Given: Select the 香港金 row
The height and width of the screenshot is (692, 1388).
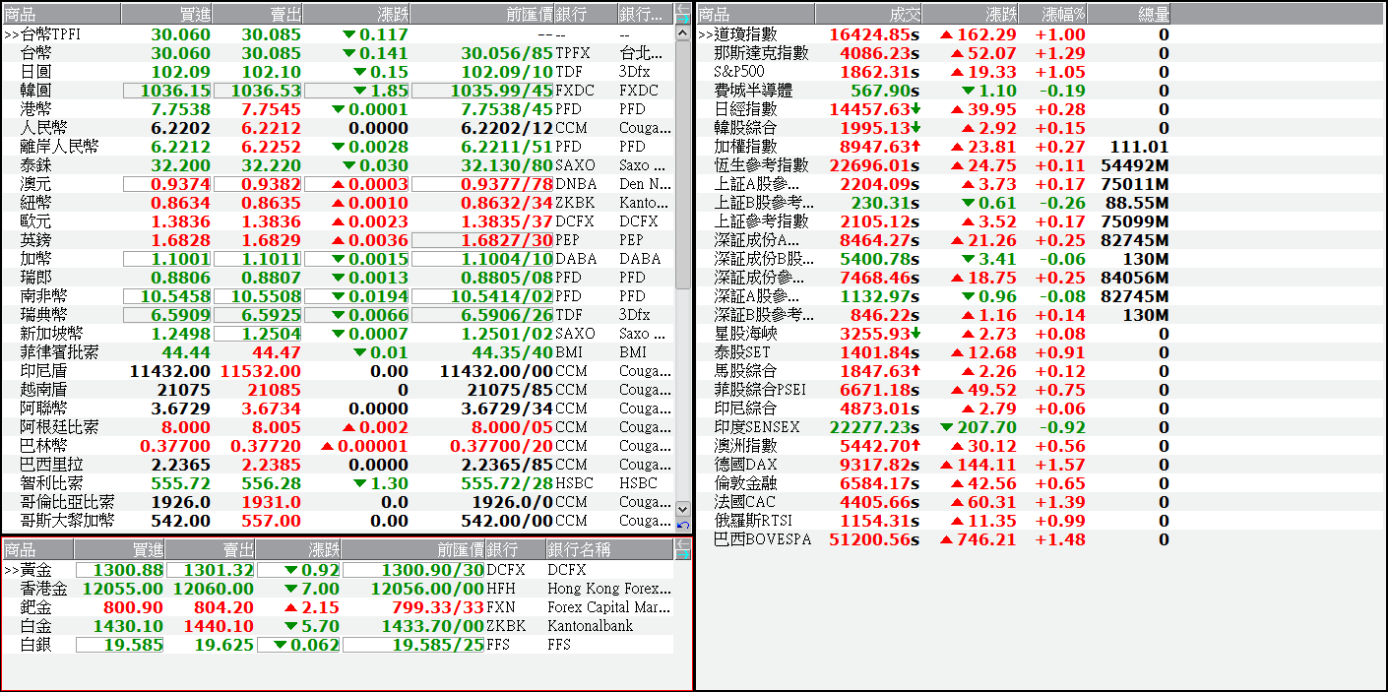Looking at the screenshot, I should point(338,589).
